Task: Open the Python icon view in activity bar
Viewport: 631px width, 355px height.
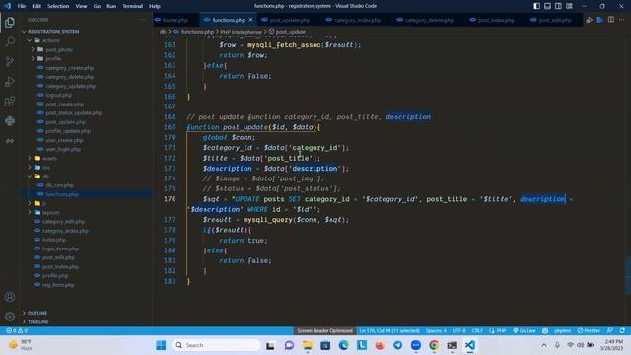Action: click(x=10, y=120)
